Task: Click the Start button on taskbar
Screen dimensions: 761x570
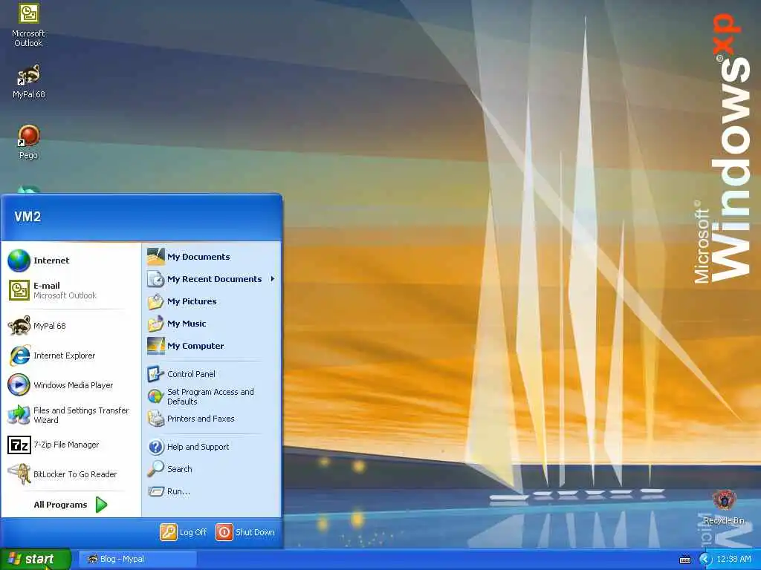Action: point(36,559)
